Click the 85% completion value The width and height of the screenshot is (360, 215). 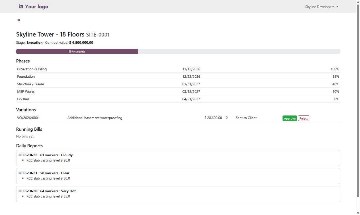click(x=336, y=77)
